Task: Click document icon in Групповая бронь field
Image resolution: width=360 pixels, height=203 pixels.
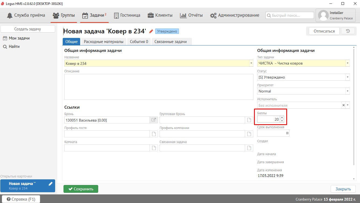Action: click(249, 120)
